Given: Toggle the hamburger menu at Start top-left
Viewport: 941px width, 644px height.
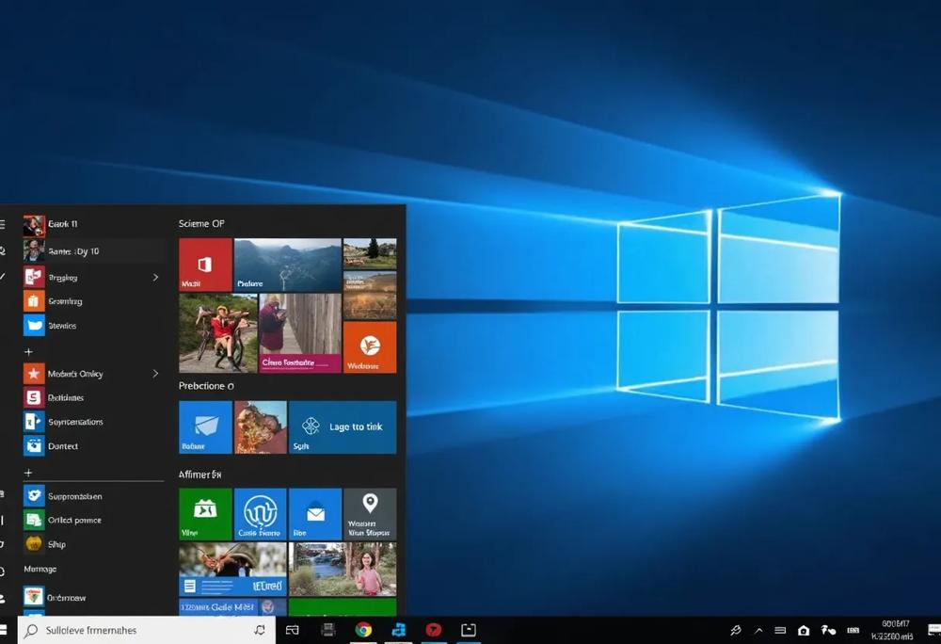Looking at the screenshot, I should [x=3, y=224].
